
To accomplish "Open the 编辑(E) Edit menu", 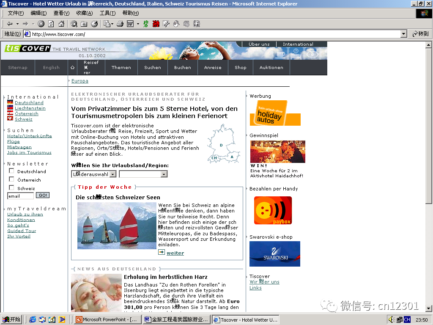I will coord(38,13).
